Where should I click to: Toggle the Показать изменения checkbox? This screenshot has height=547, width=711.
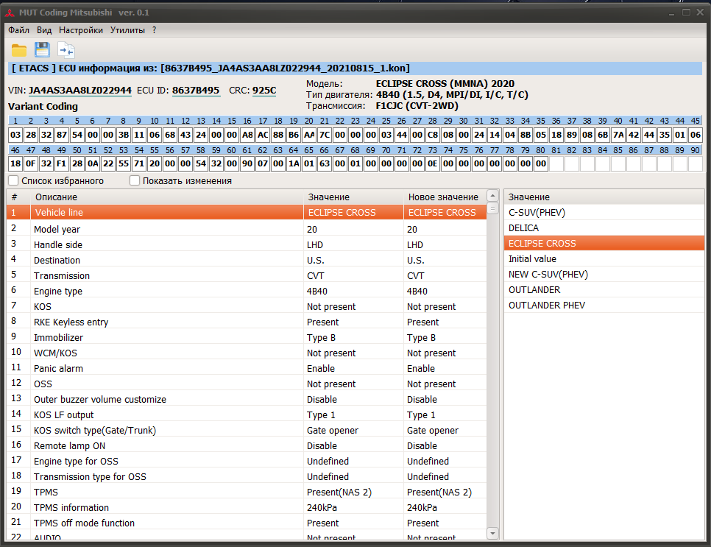[135, 180]
